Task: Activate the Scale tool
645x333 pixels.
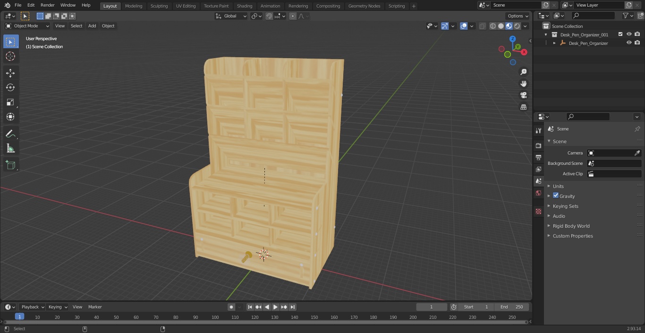Action: click(x=10, y=102)
